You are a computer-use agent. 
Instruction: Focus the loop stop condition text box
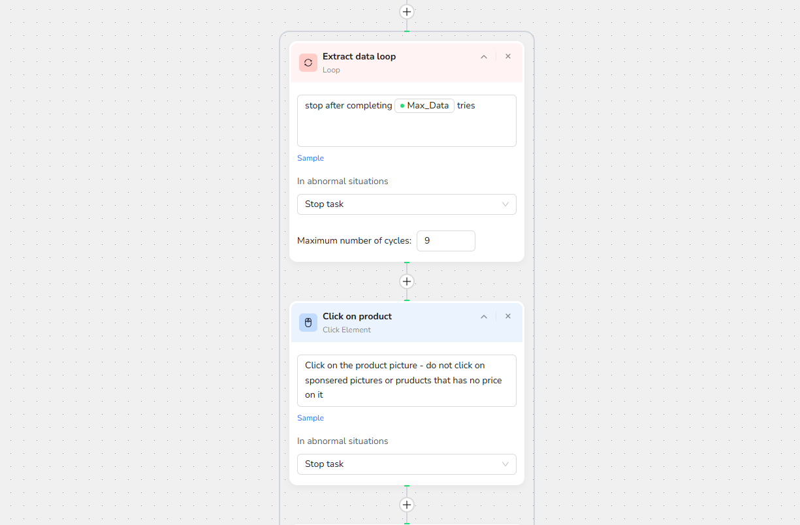tap(407, 121)
